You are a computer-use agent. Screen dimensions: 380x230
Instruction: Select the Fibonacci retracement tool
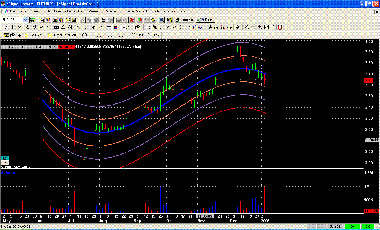pos(209,27)
